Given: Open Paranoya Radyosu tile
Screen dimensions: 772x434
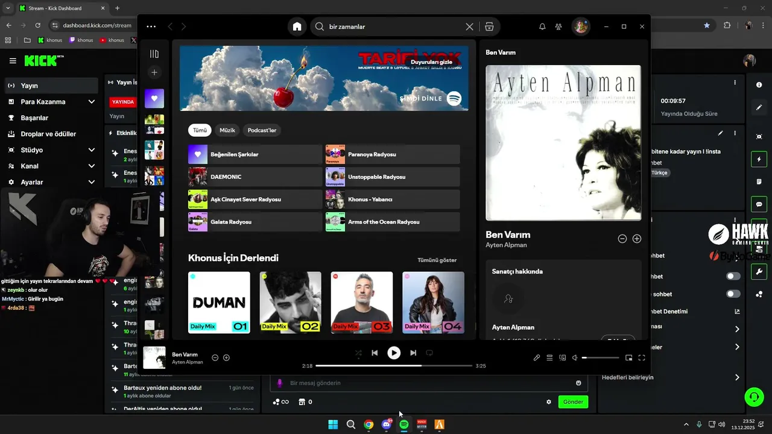Looking at the screenshot, I should (393, 154).
